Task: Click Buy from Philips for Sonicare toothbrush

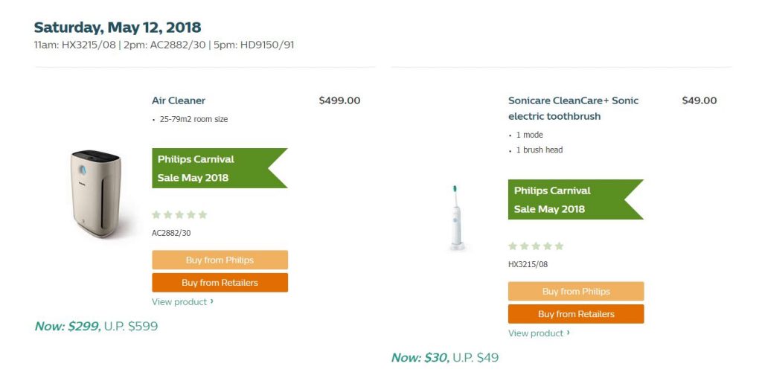Action: (576, 291)
